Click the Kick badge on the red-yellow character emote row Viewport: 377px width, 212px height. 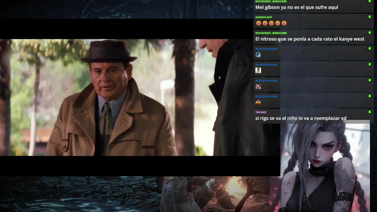[370, 96]
